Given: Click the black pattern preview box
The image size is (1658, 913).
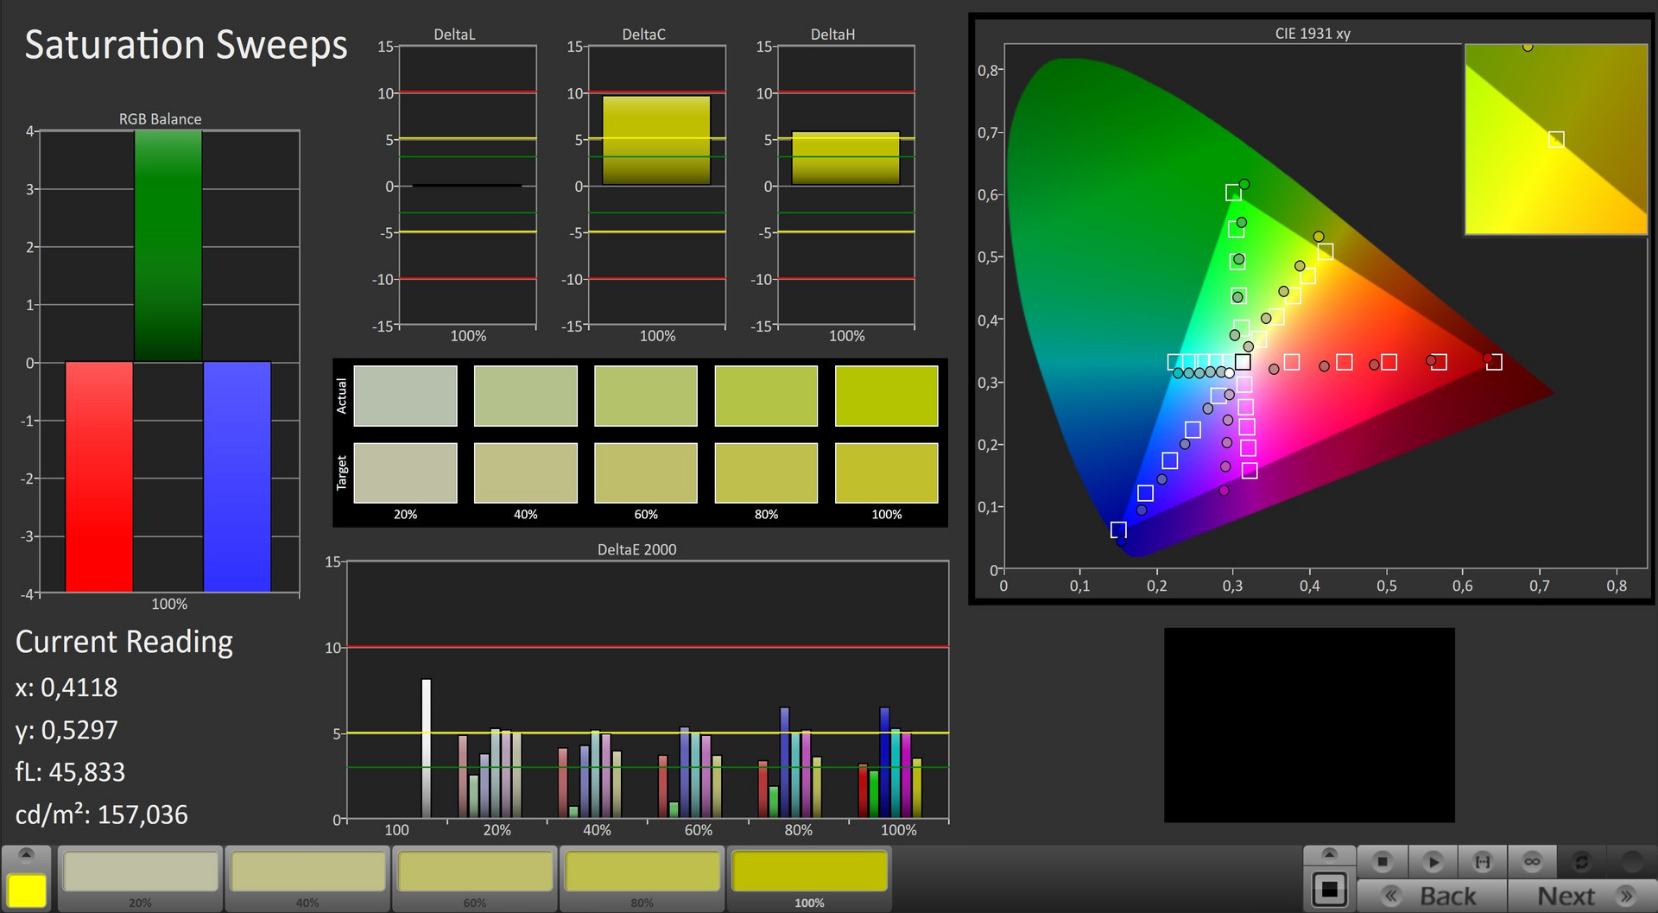Looking at the screenshot, I should (1309, 725).
